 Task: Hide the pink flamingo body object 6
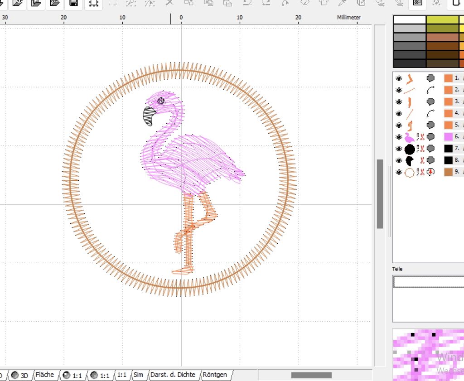click(399, 137)
